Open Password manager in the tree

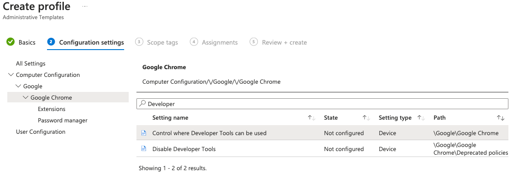click(x=63, y=120)
